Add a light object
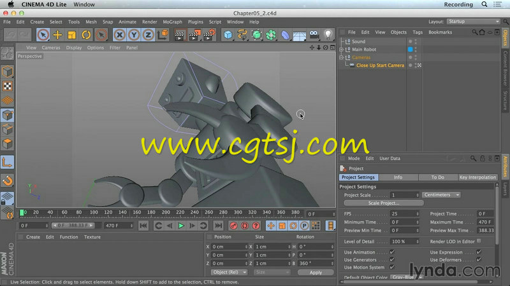 point(328,35)
